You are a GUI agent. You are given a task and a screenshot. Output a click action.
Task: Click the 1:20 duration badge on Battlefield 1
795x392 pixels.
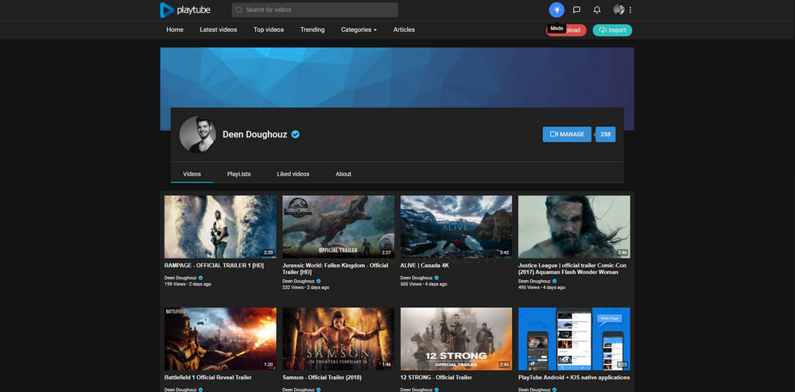click(x=268, y=364)
